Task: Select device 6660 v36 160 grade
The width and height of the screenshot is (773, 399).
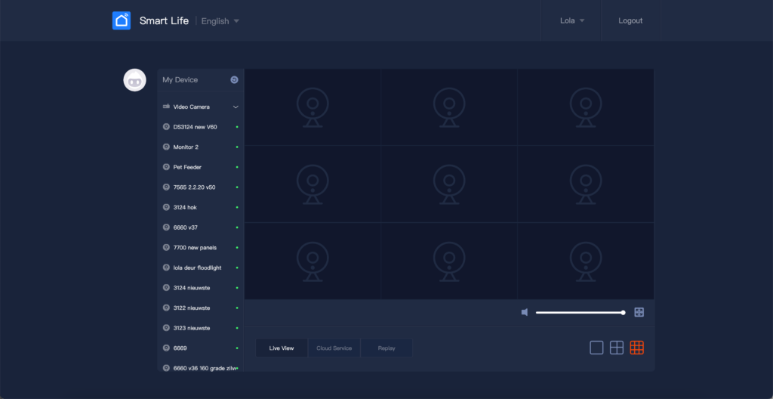Action: point(200,368)
